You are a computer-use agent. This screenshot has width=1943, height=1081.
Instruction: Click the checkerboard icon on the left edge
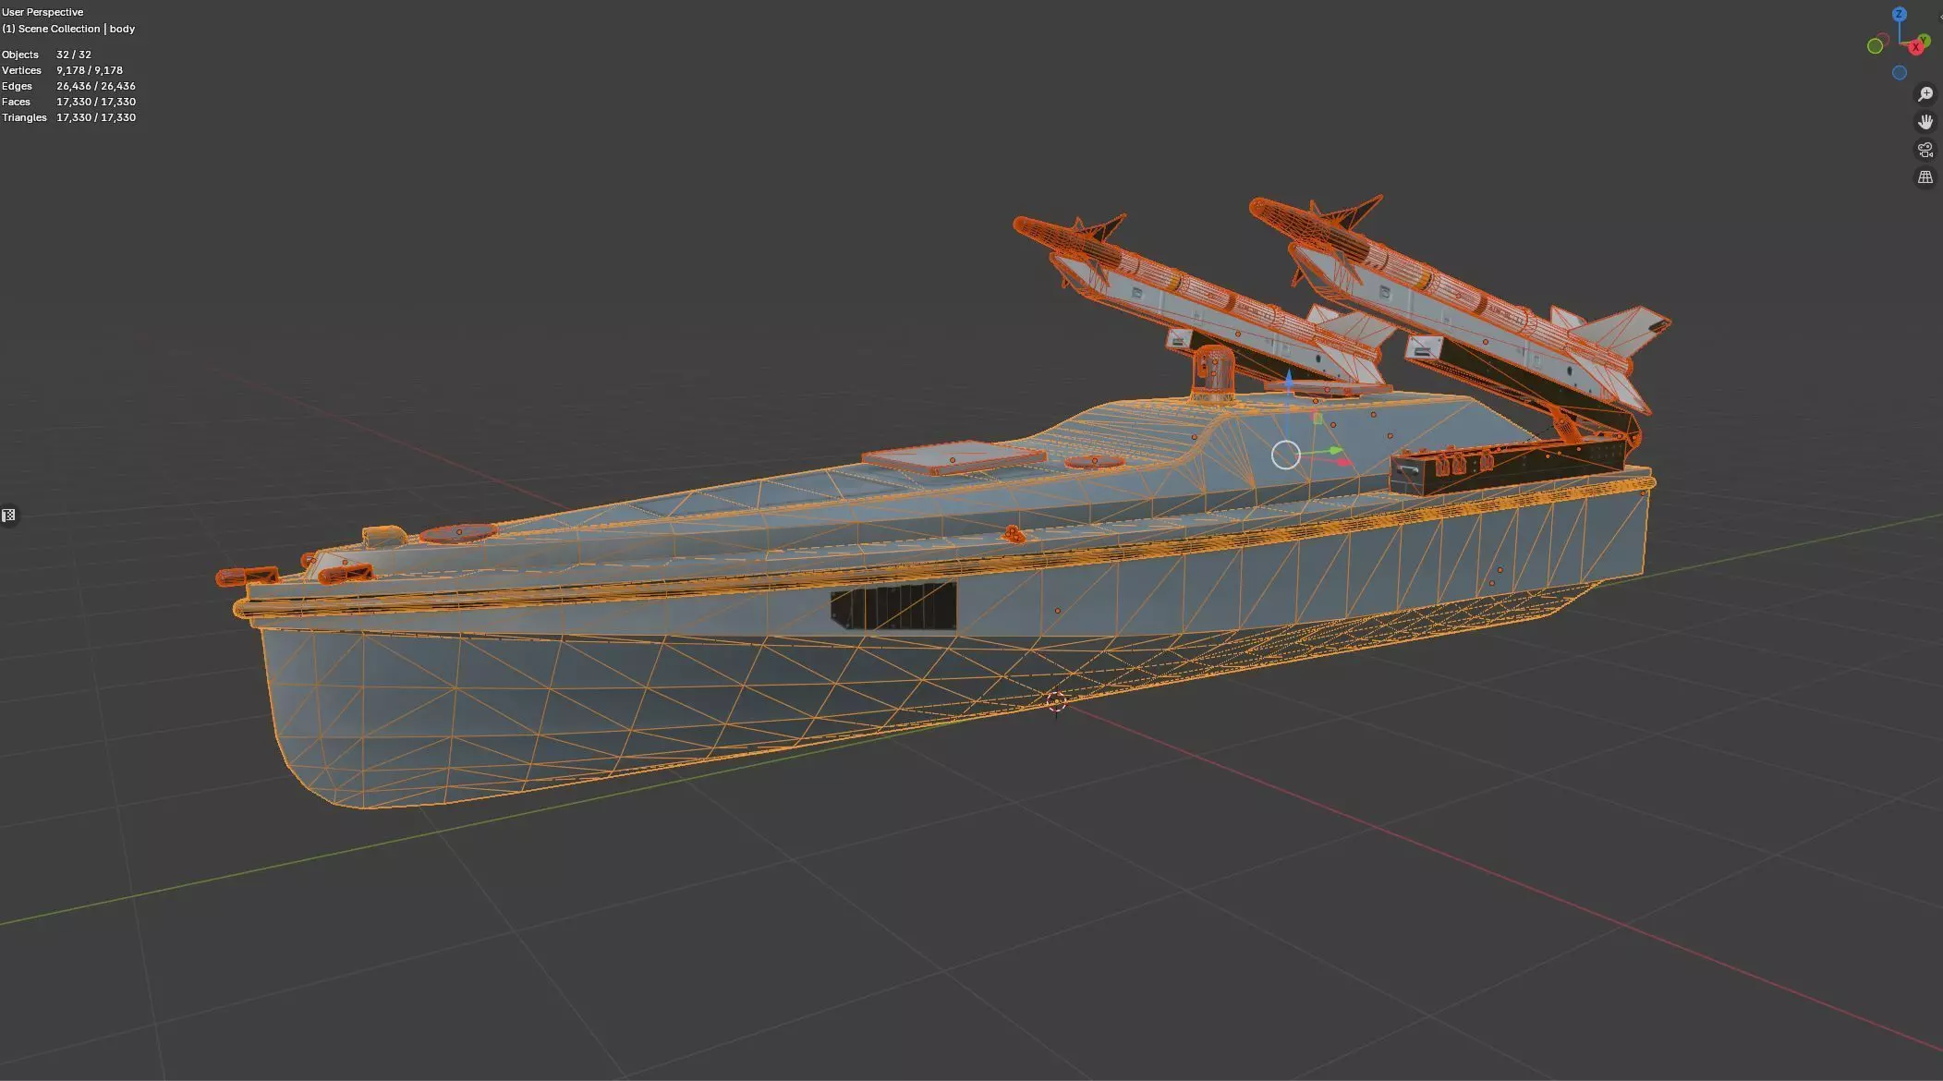click(x=8, y=516)
